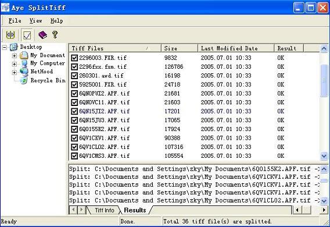
Task: Click the check-all files toolbar icon
Action: click(27, 35)
